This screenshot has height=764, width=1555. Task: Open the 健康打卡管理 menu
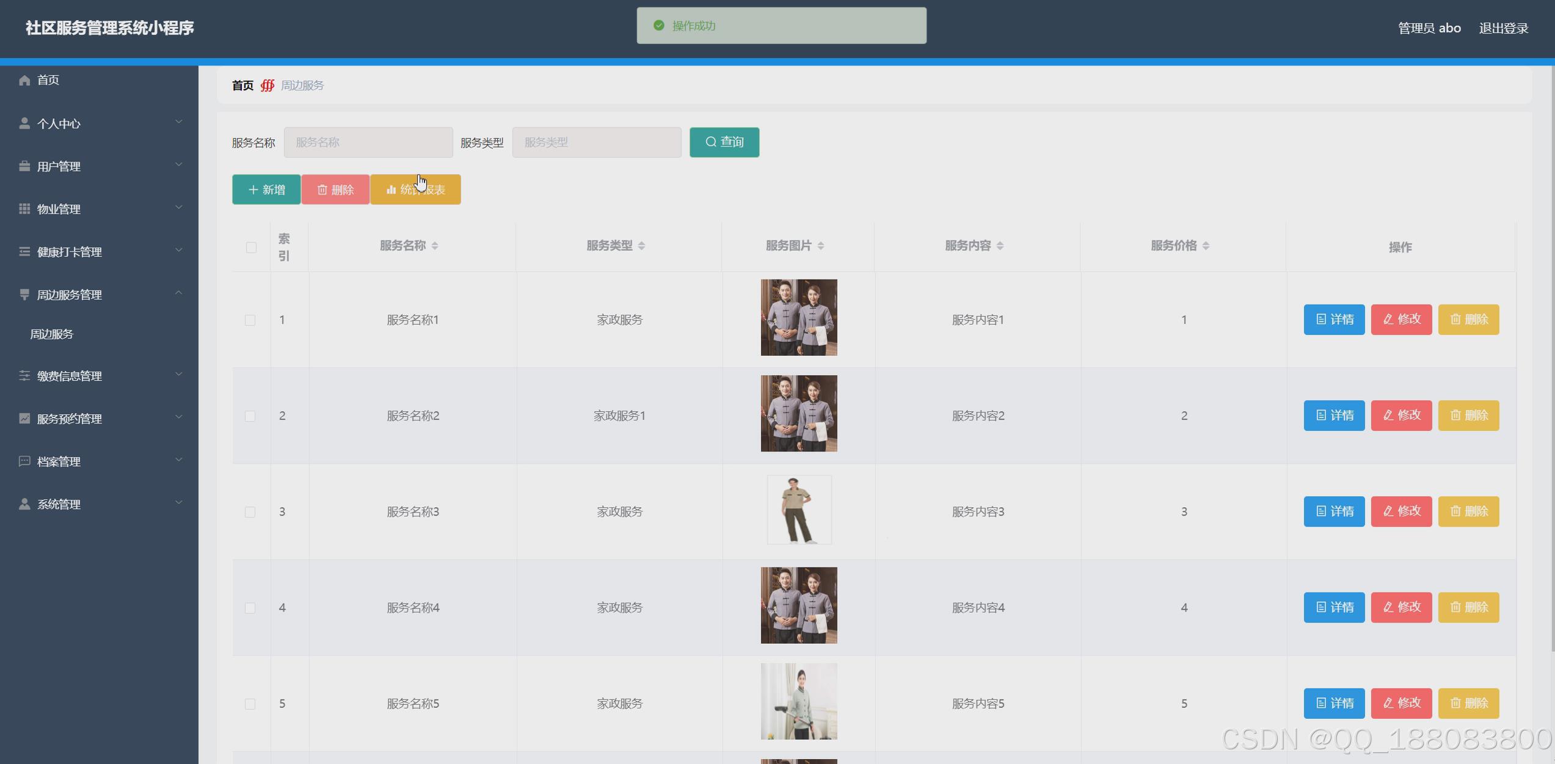69,252
